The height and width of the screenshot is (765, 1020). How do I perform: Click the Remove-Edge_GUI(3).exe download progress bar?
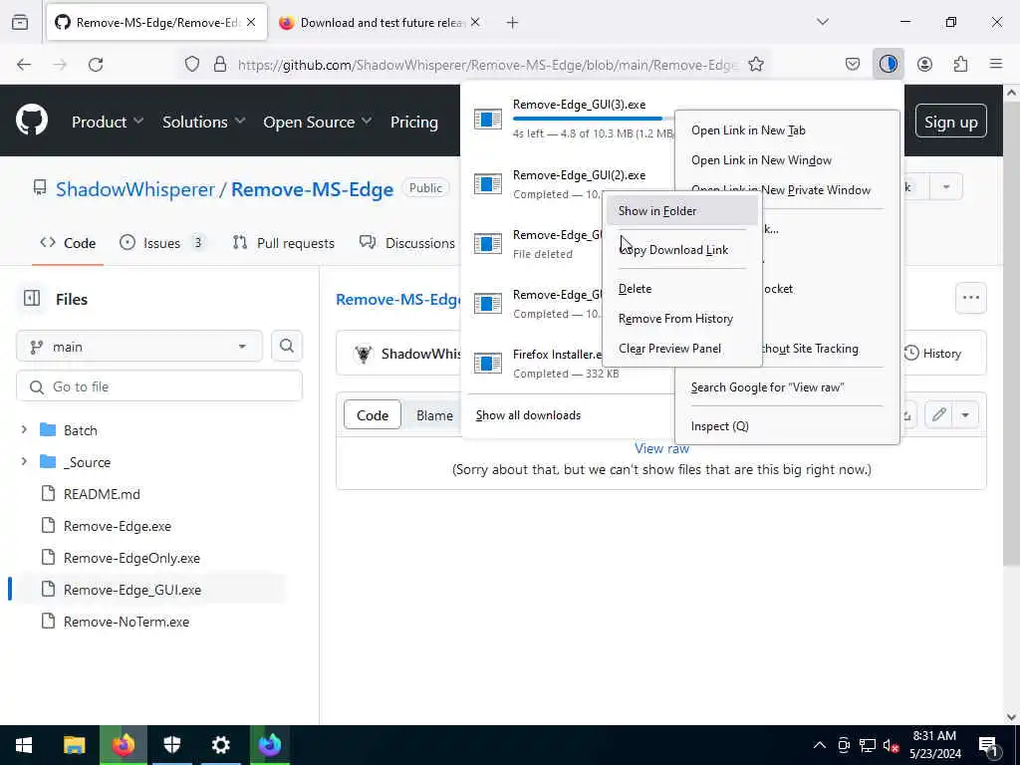click(x=592, y=119)
